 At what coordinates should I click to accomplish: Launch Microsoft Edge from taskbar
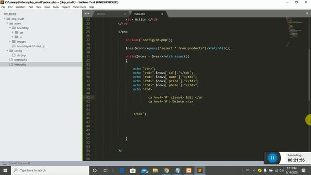coord(122,170)
